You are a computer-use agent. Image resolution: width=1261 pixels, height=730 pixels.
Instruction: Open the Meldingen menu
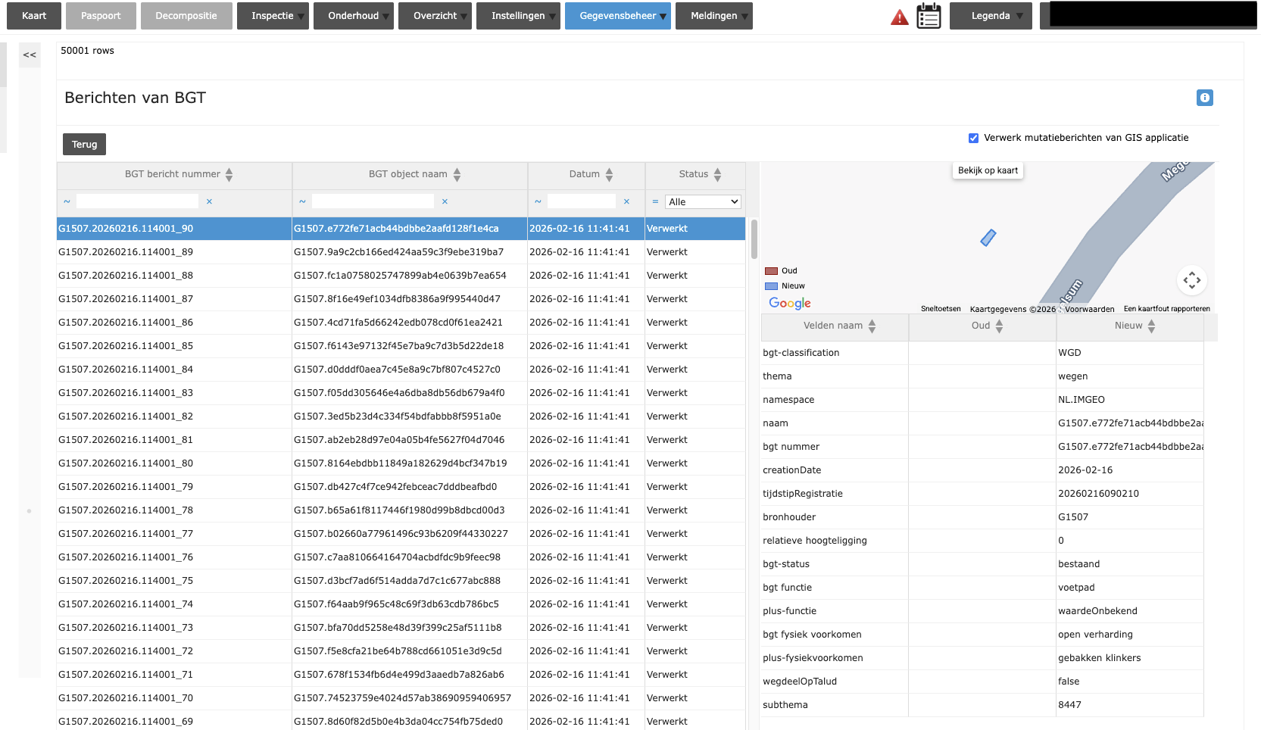pyautogui.click(x=713, y=16)
